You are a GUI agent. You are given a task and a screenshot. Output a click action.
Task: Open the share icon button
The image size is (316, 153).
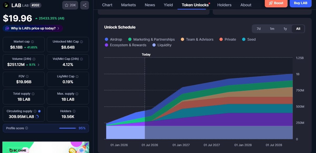[85, 5]
